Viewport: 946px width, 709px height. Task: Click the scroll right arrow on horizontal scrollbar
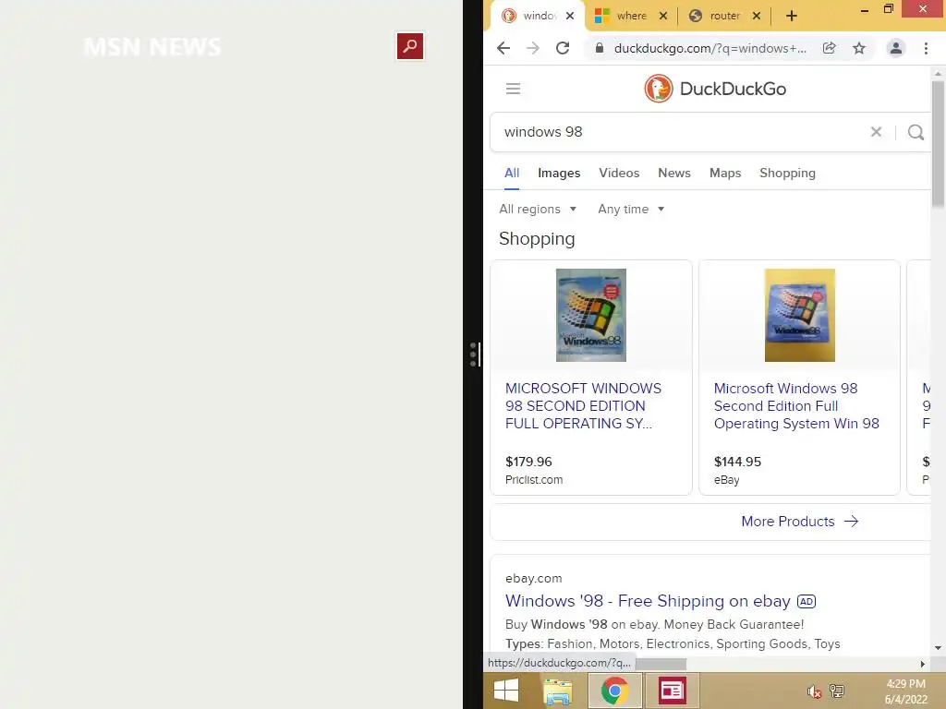tap(923, 664)
